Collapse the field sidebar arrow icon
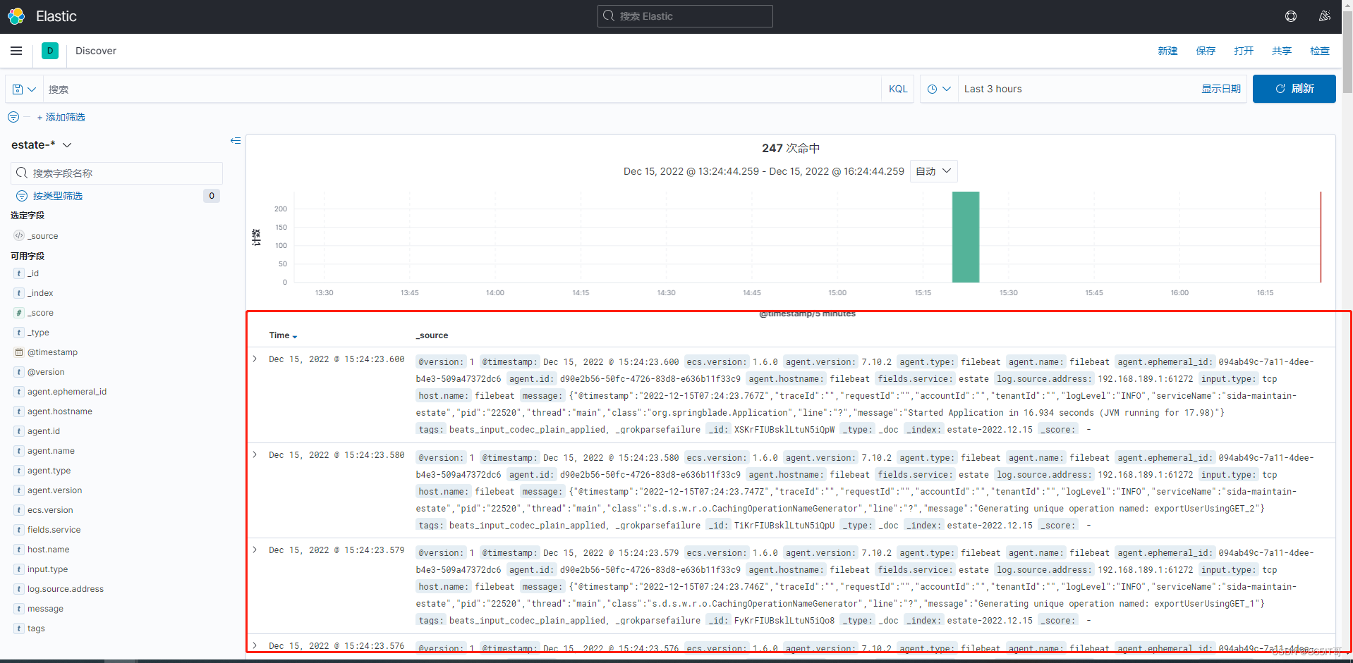 [x=236, y=141]
